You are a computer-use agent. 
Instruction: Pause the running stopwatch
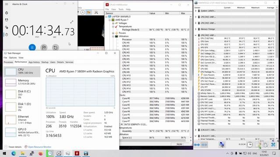tap(32, 48)
